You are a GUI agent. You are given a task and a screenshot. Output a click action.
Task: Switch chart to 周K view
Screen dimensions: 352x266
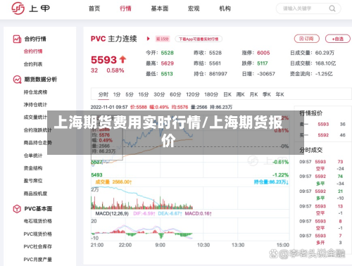coord(240,94)
